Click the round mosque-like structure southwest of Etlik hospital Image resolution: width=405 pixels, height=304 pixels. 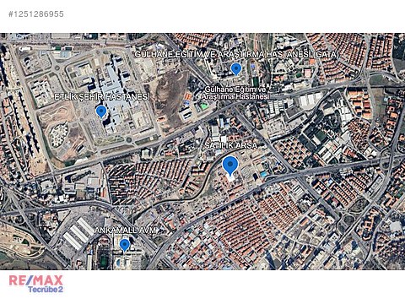click(x=59, y=134)
